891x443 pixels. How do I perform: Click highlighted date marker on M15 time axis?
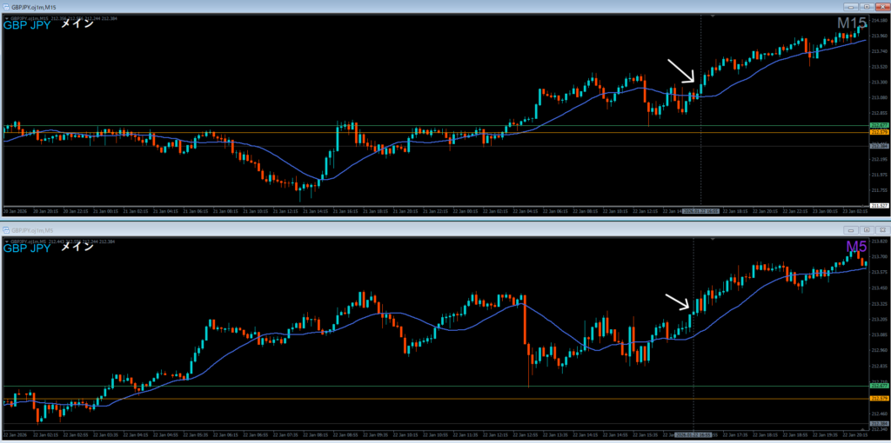700,210
